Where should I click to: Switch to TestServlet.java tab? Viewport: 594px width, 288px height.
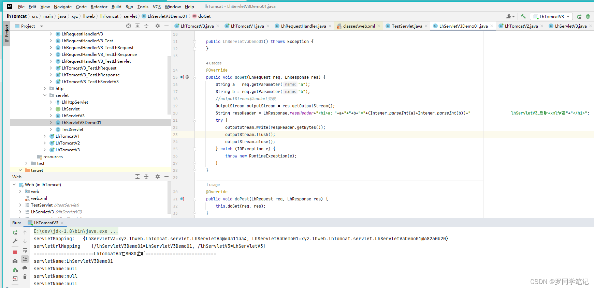point(407,26)
